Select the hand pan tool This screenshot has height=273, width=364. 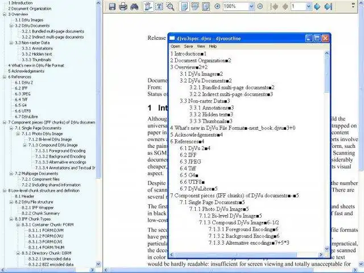click(x=148, y=6)
